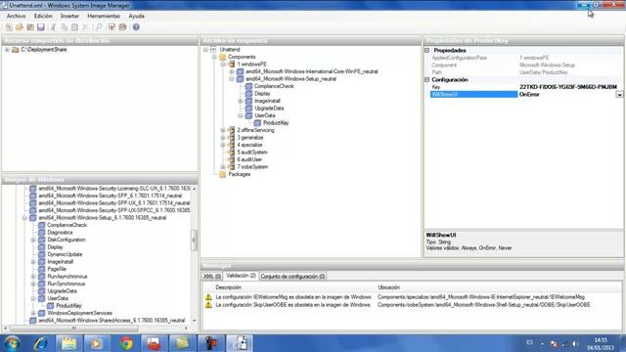The width and height of the screenshot is (626, 352).
Task: Select the Packages folder node
Action: coord(239,174)
